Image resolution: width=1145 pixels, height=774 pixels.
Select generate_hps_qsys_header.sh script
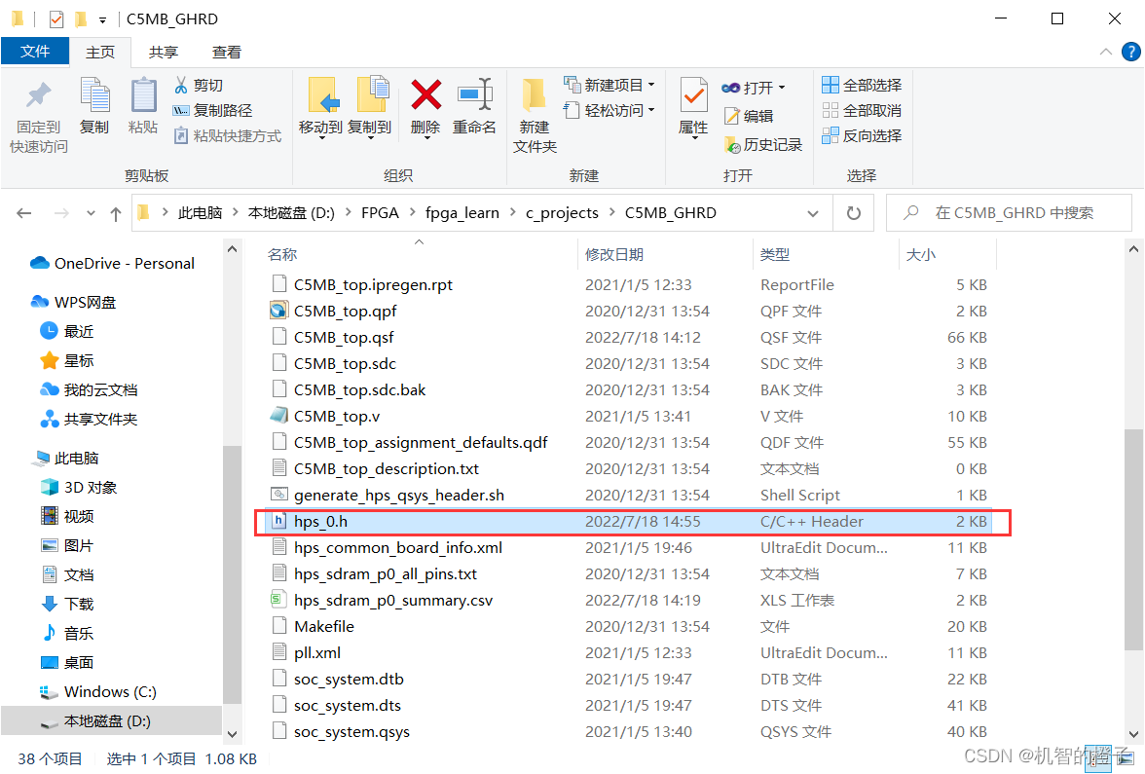coord(628,495)
